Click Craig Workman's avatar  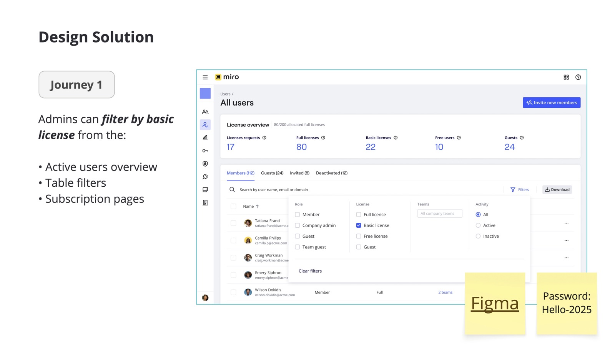[x=248, y=258]
